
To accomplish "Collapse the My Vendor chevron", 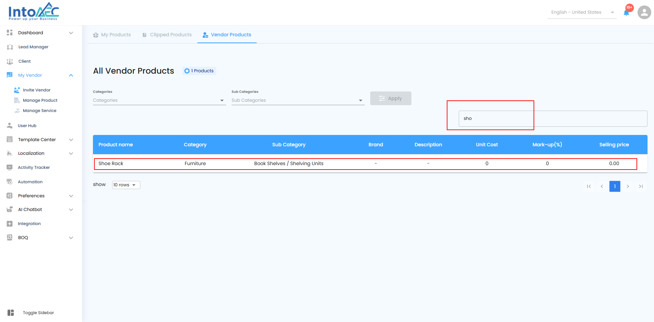I will 71,75.
